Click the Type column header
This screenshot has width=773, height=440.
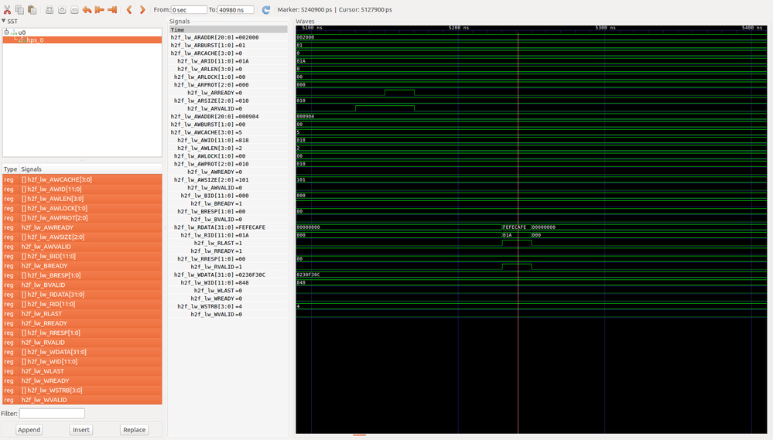pos(10,169)
